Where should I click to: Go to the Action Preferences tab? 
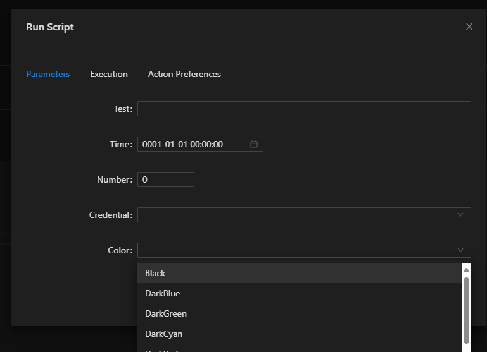(x=184, y=74)
